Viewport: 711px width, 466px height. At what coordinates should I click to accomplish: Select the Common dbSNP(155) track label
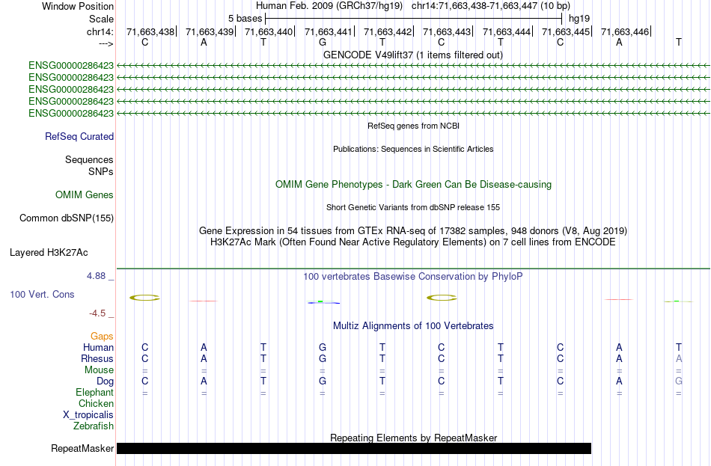pyautogui.click(x=66, y=218)
